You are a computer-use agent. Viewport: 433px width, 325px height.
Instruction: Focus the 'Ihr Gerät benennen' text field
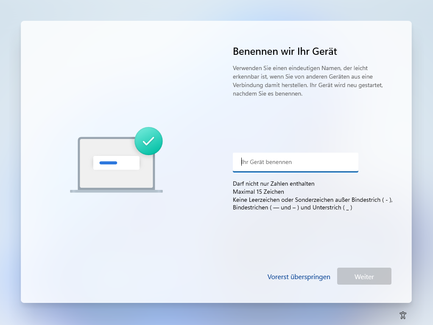point(295,162)
